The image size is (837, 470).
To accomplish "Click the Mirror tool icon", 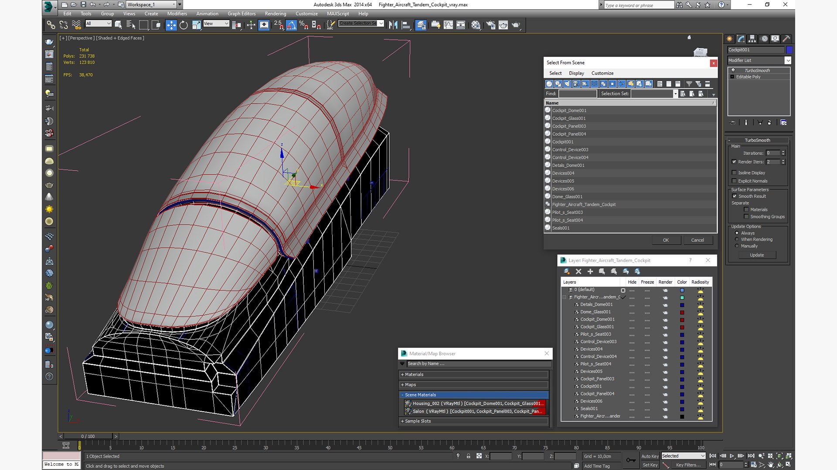I will point(393,25).
